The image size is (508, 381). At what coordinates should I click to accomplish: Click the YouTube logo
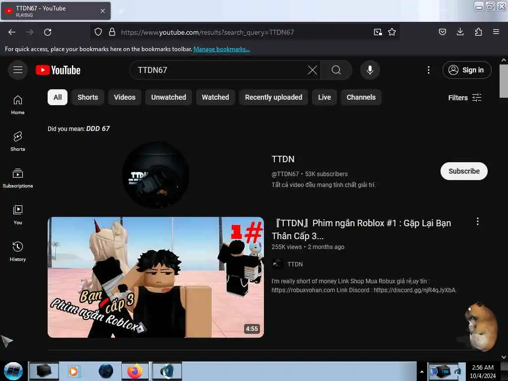58,70
